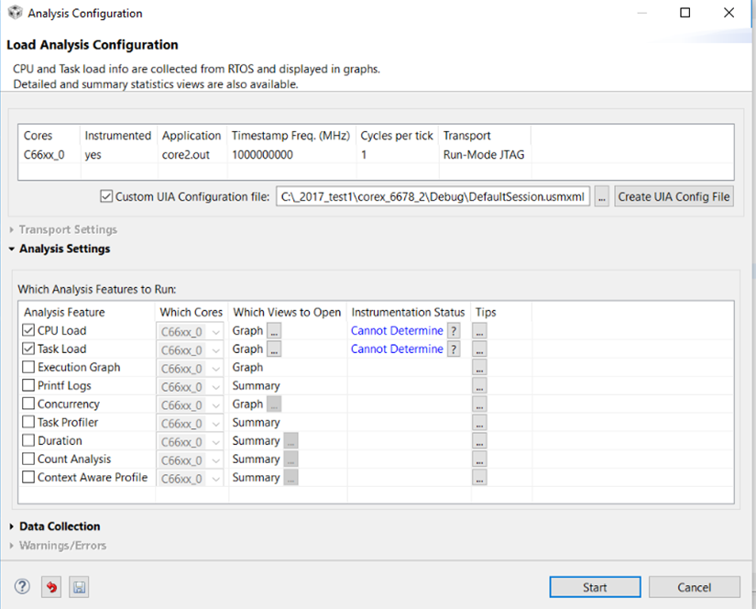Click the '?' help icon next to CPU Load status
This screenshot has width=756, height=609.
pos(453,330)
